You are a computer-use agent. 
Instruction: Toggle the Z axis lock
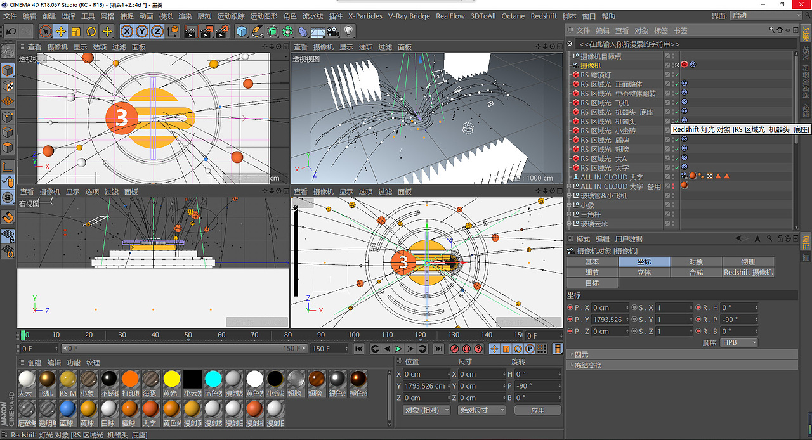click(157, 31)
